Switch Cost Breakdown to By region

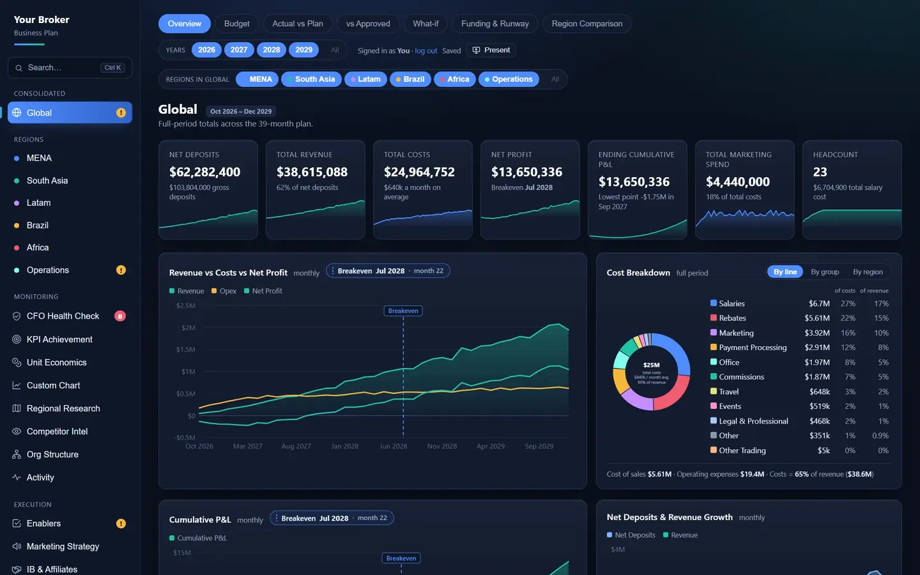868,272
